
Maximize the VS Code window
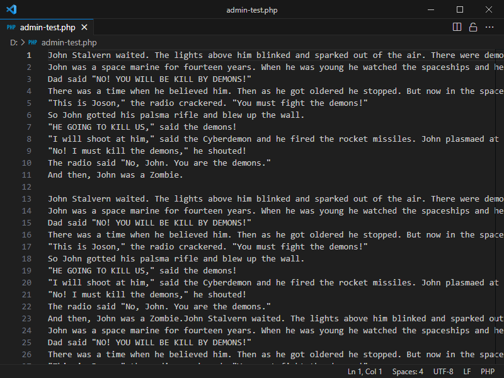click(x=459, y=9)
